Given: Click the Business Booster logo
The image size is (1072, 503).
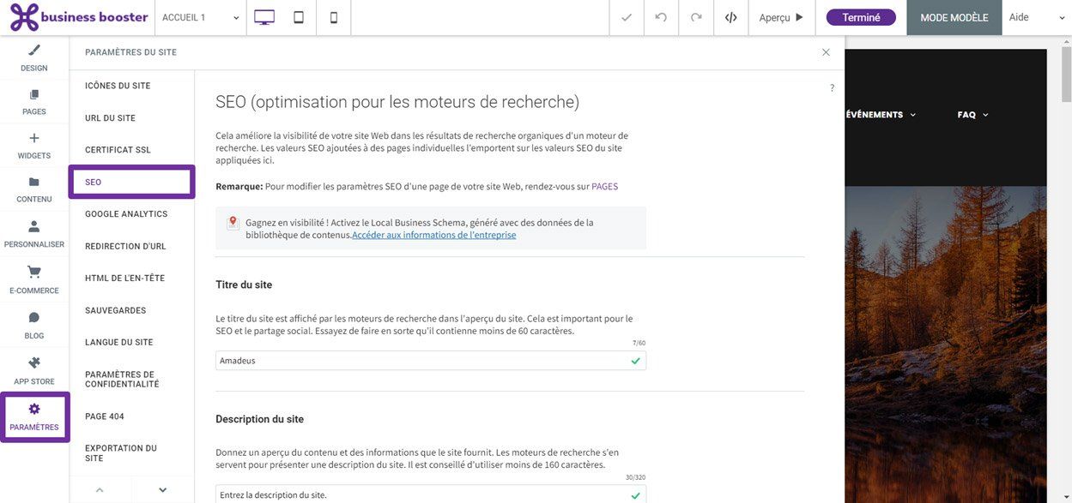Looking at the screenshot, I should click(x=77, y=17).
